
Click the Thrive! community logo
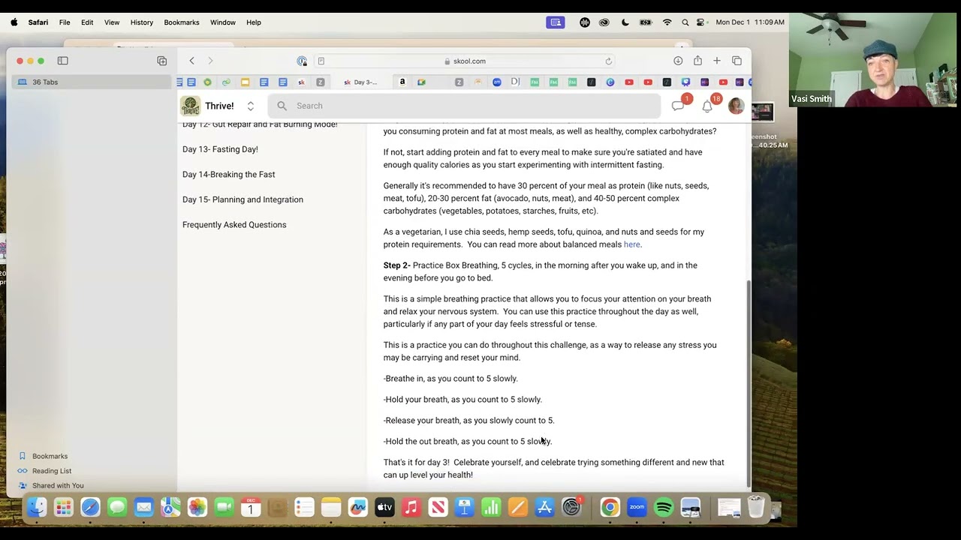pos(190,106)
